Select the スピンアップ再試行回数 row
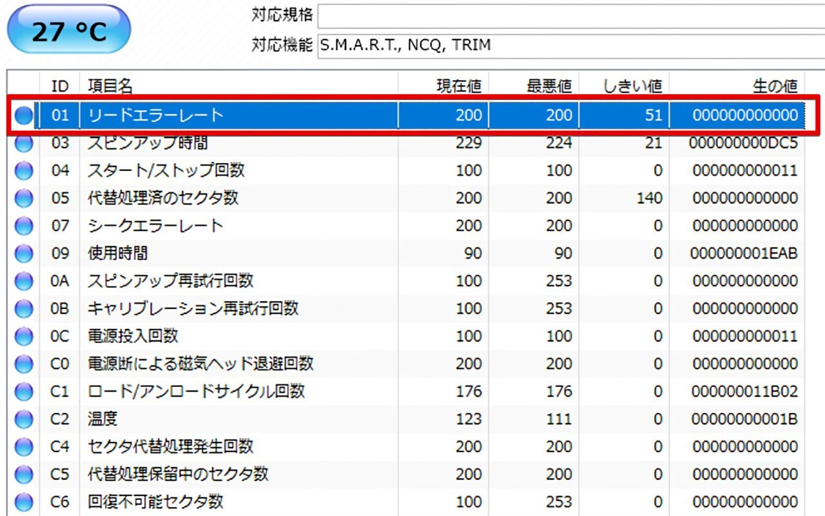The image size is (825, 516). click(x=406, y=282)
